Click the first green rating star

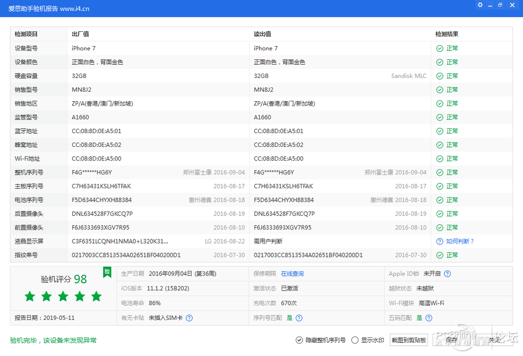(x=30, y=296)
